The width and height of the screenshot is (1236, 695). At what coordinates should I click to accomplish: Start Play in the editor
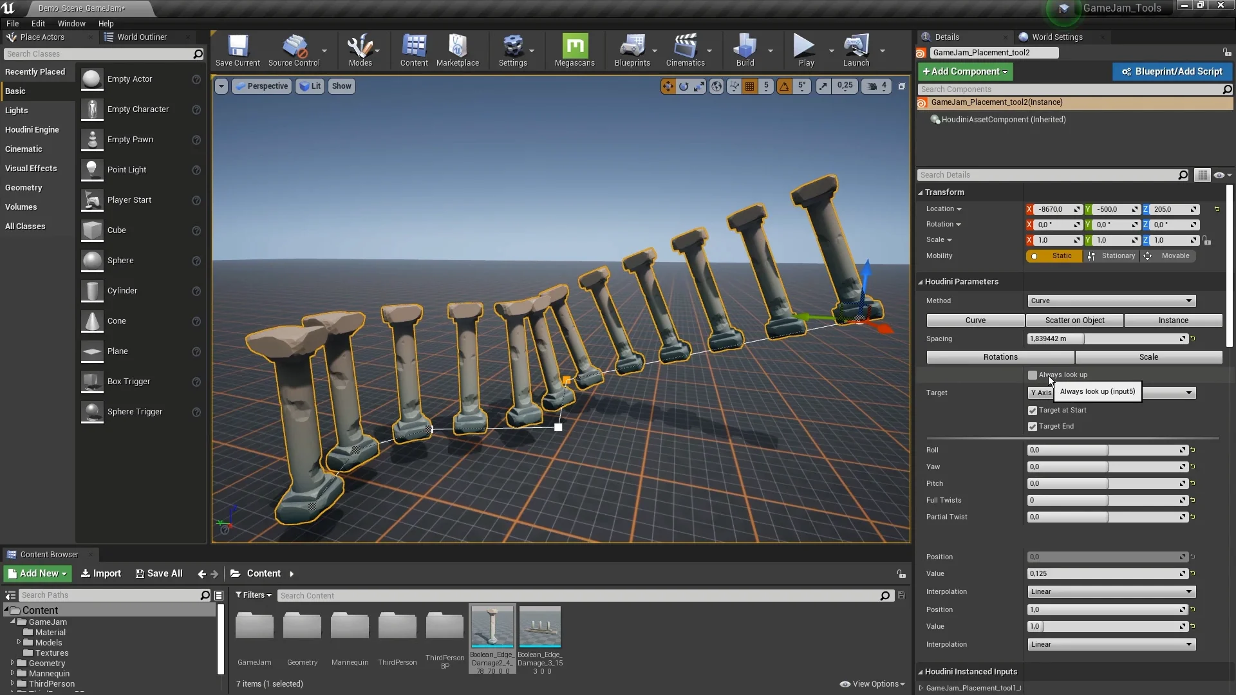(805, 50)
